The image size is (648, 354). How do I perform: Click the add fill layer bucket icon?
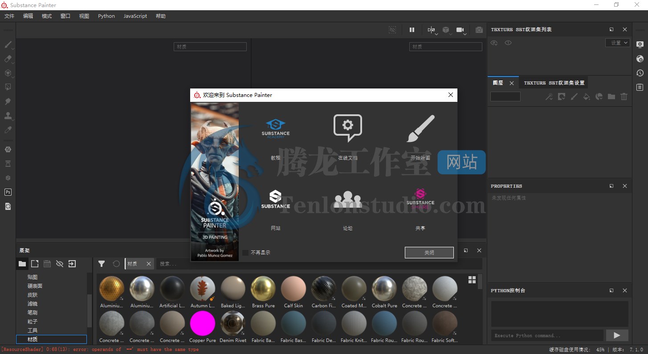coord(587,97)
